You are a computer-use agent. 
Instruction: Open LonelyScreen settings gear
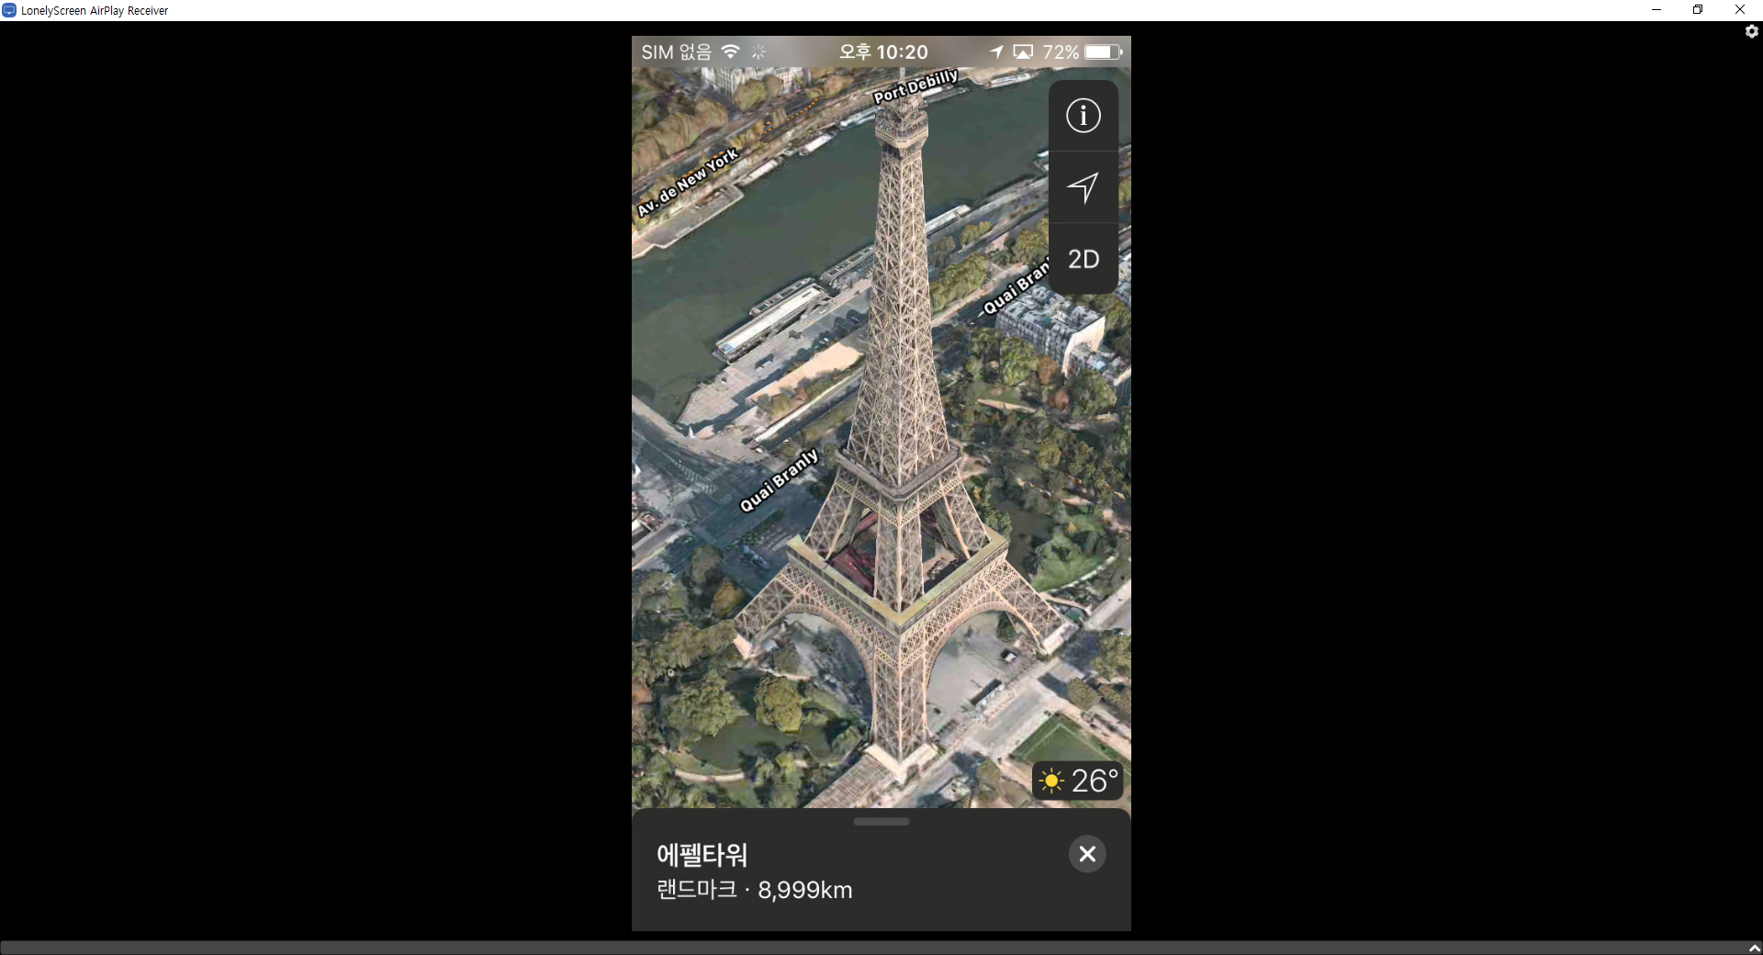tap(1751, 31)
